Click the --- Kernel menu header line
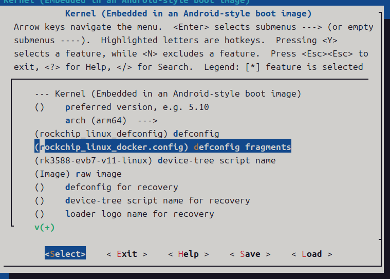The height and width of the screenshot is (279, 390). tap(168, 94)
